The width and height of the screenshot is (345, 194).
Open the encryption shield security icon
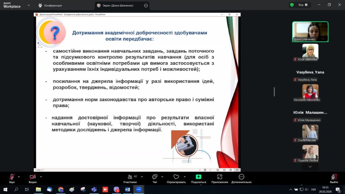tap(292, 5)
